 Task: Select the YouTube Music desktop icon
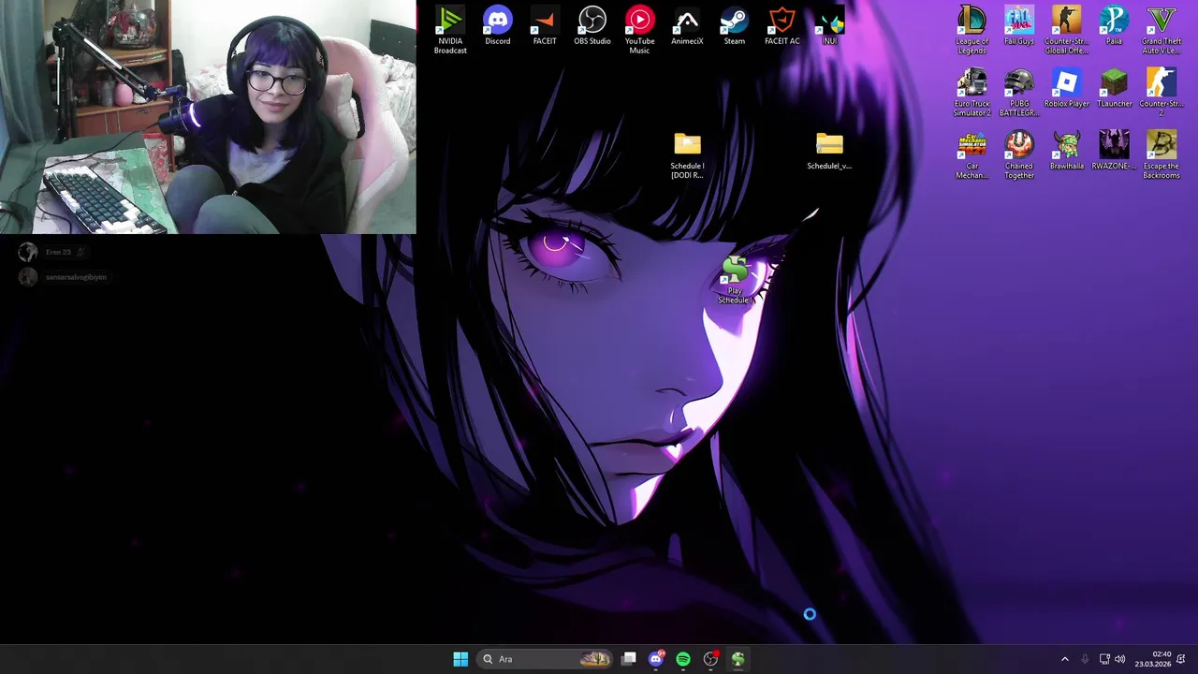point(640,30)
